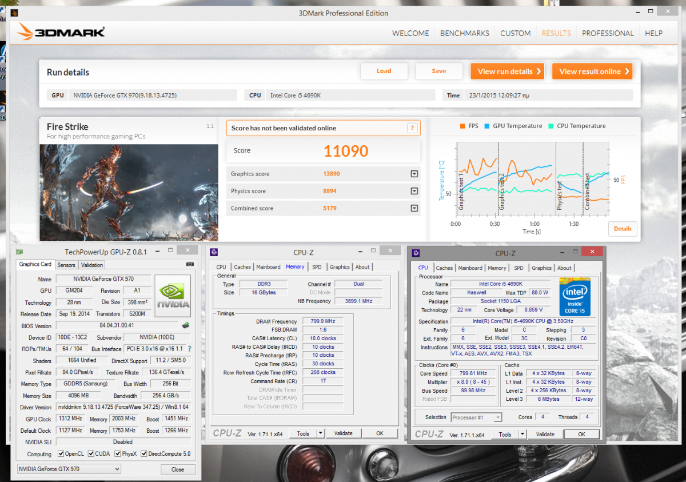Click the Fire Strike preview image
The image size is (686, 482).
[x=129, y=192]
